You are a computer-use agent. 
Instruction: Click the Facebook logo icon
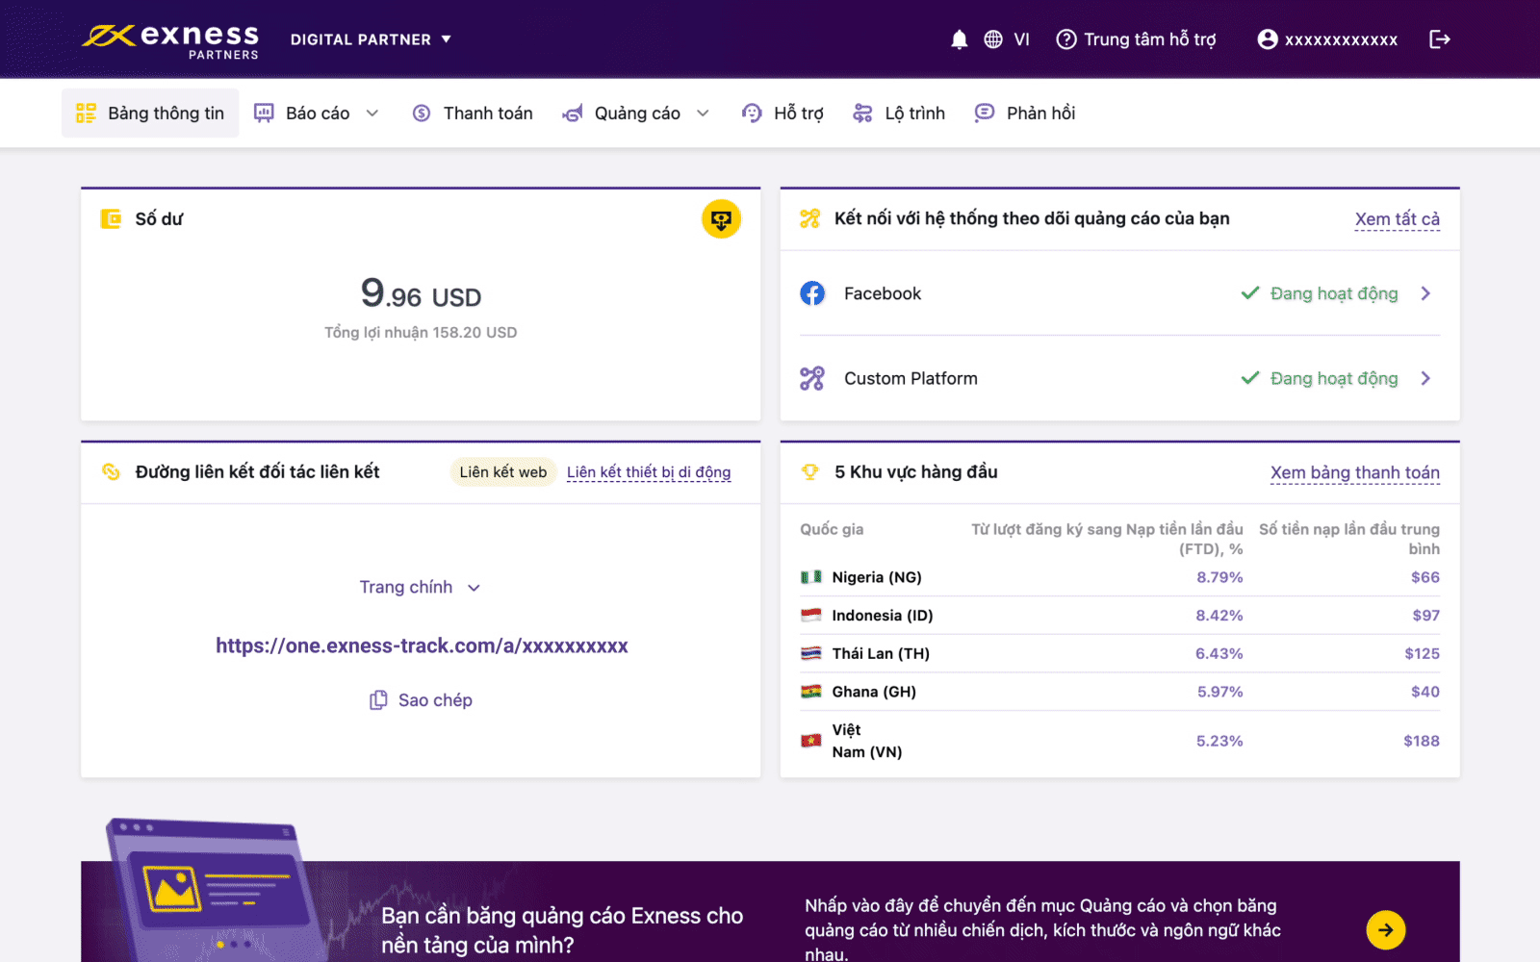pos(812,293)
